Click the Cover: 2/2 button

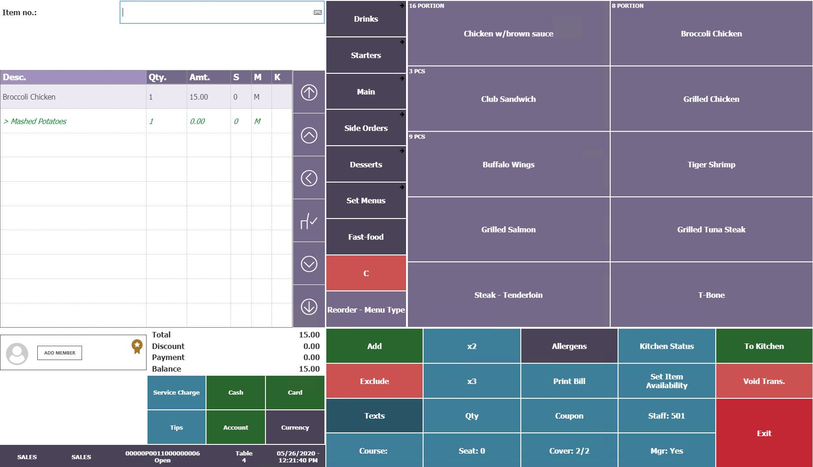click(569, 451)
